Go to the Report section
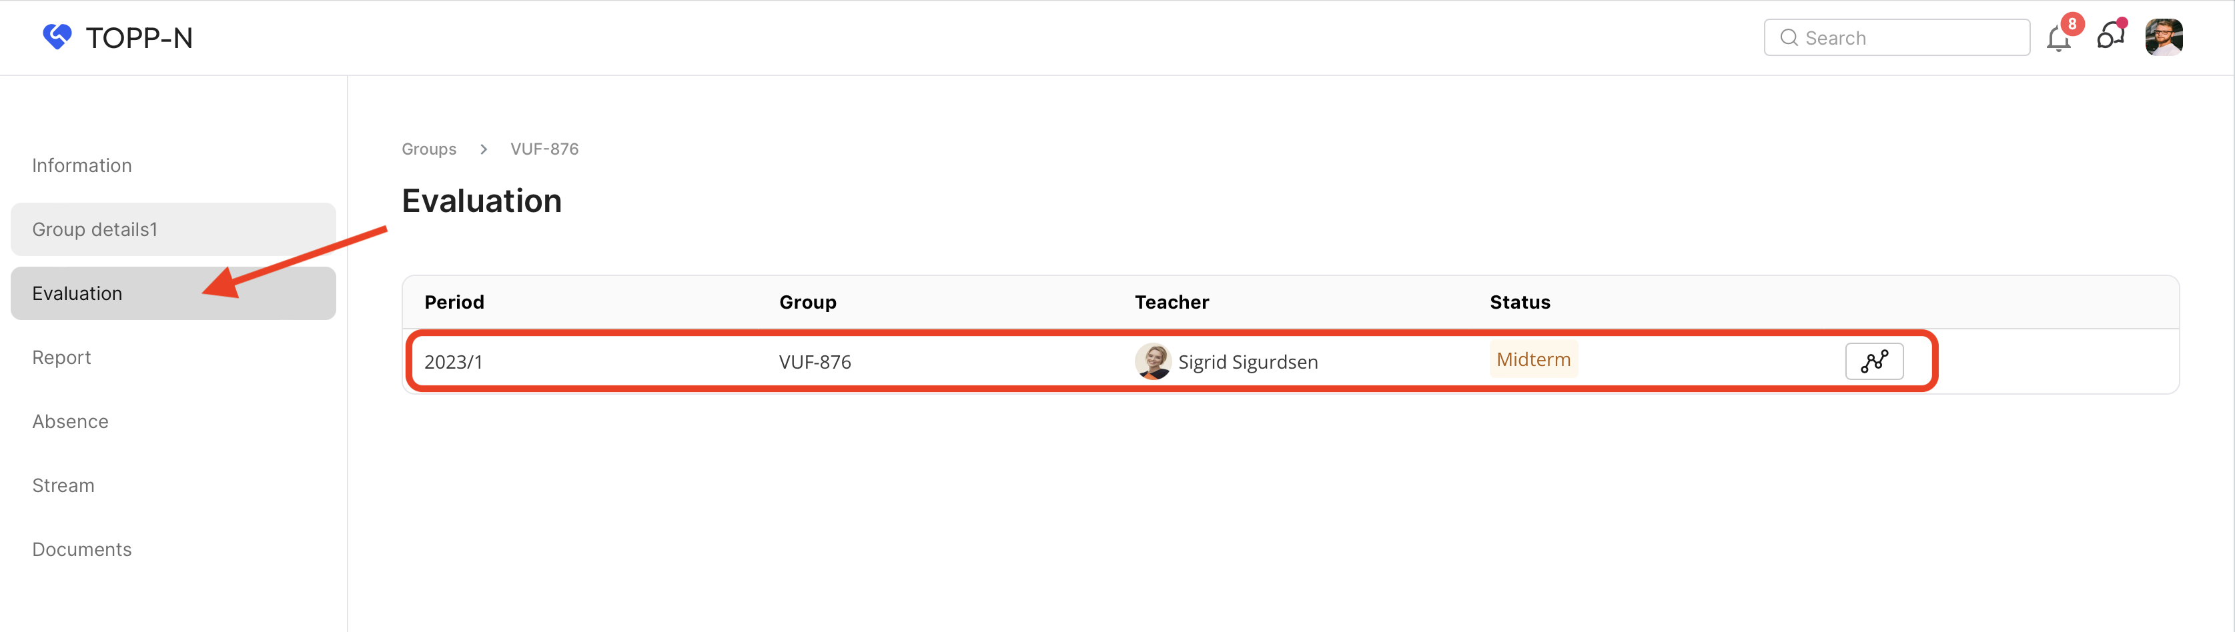Viewport: 2235px width, 632px height. 61,358
